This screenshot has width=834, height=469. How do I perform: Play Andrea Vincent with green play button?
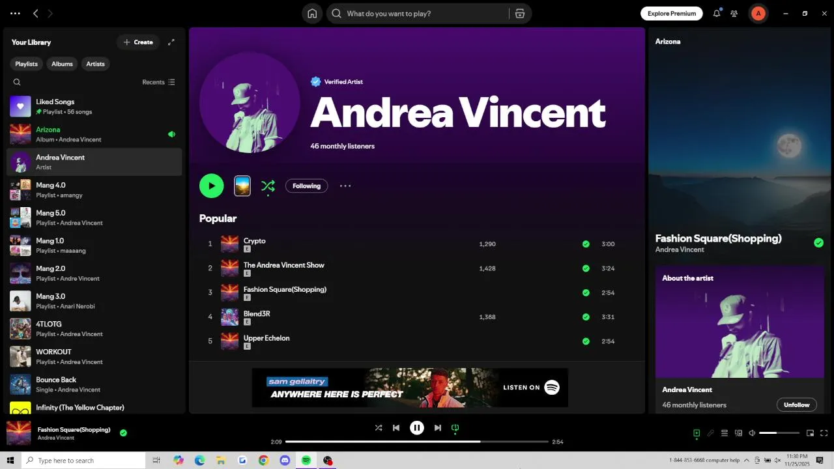[x=212, y=186]
